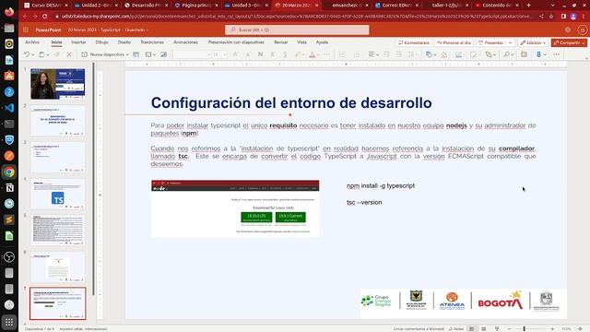The image size is (590, 332).
Task: Switch to the Desarrollo browser tab
Action: [147, 6]
